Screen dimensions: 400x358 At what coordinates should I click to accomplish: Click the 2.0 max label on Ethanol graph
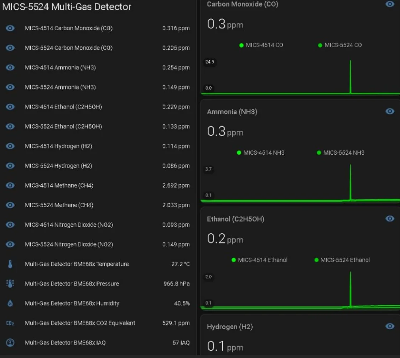(x=208, y=277)
